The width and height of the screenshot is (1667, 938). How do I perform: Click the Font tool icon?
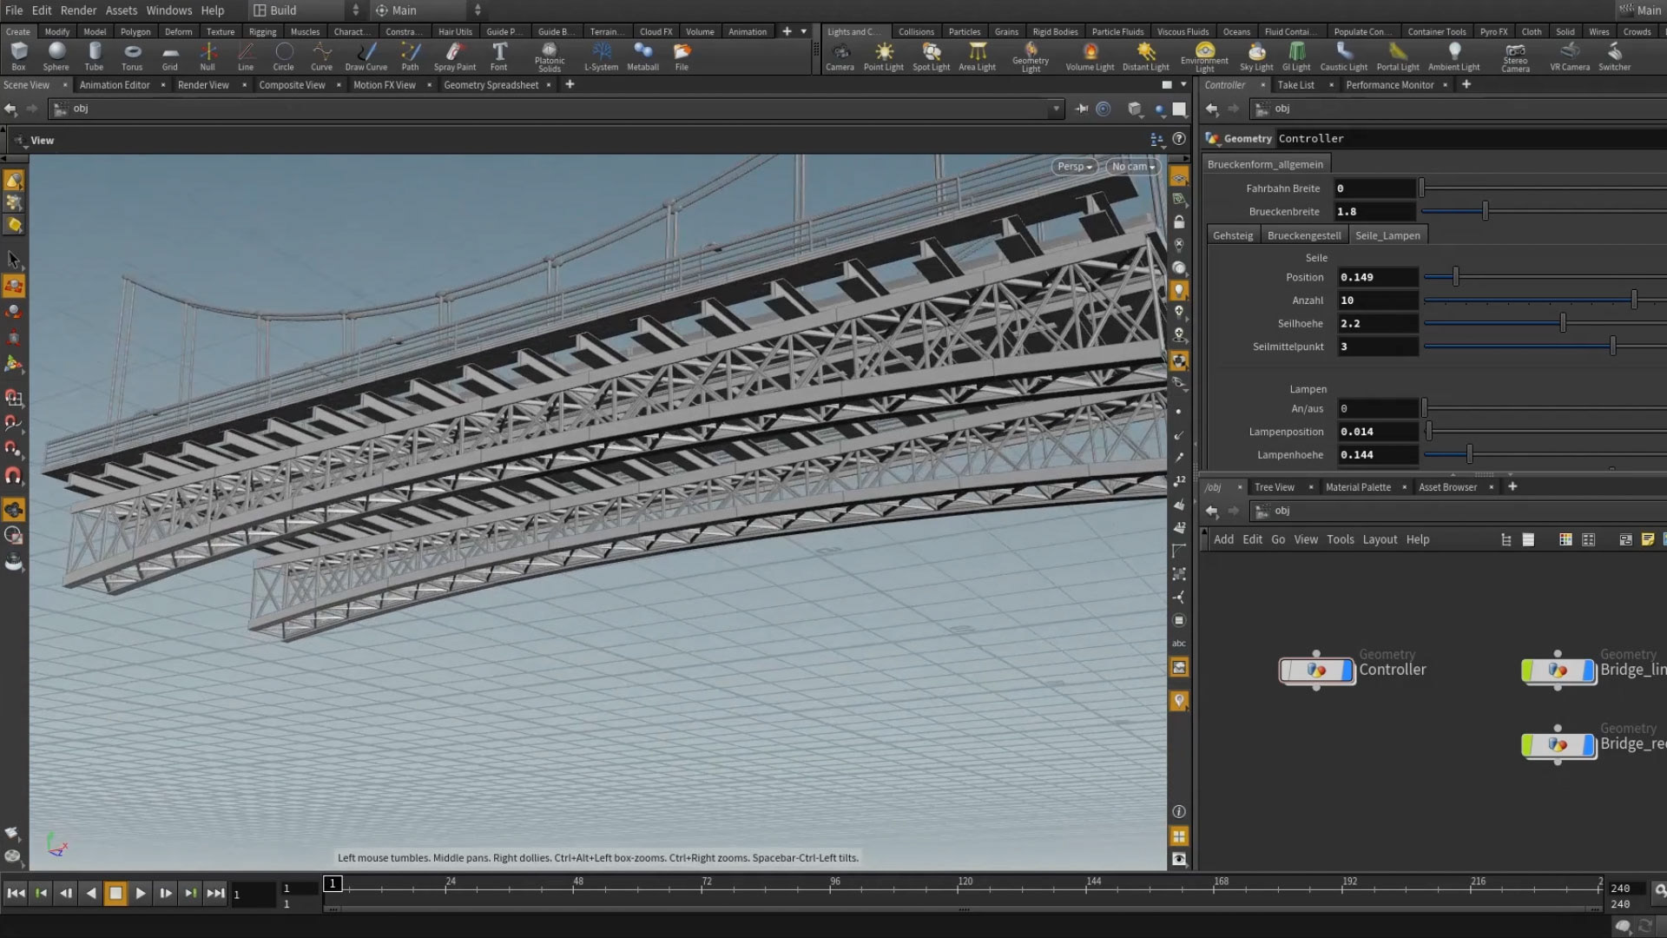pyautogui.click(x=499, y=52)
